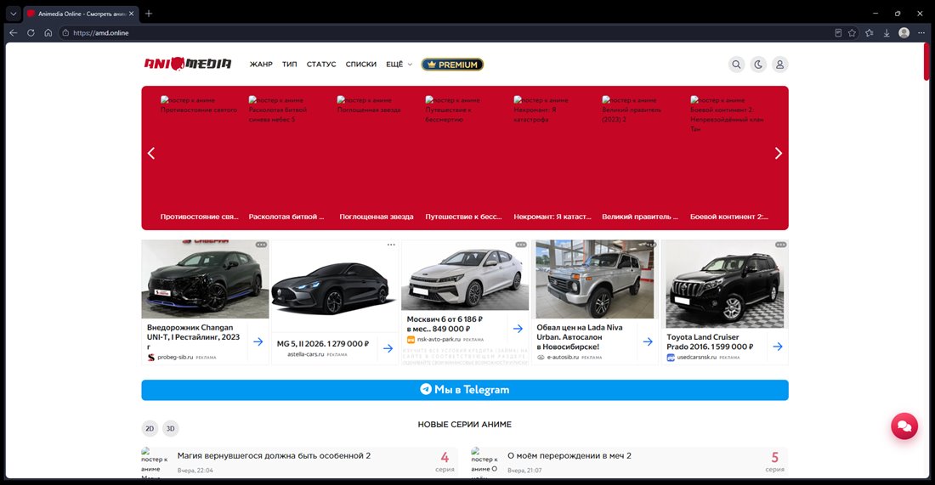Select the 3D filter

[x=171, y=428]
